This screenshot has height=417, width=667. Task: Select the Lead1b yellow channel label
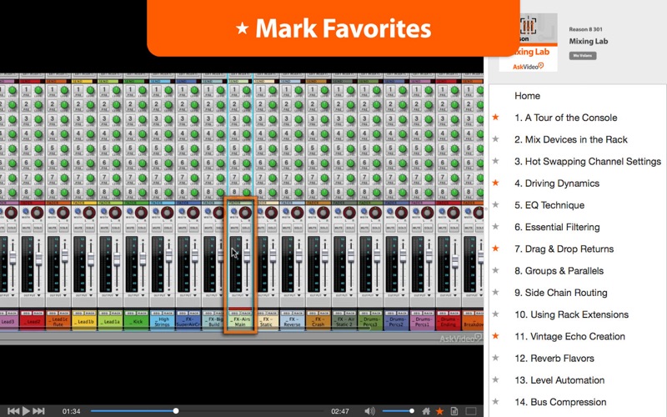point(84,322)
